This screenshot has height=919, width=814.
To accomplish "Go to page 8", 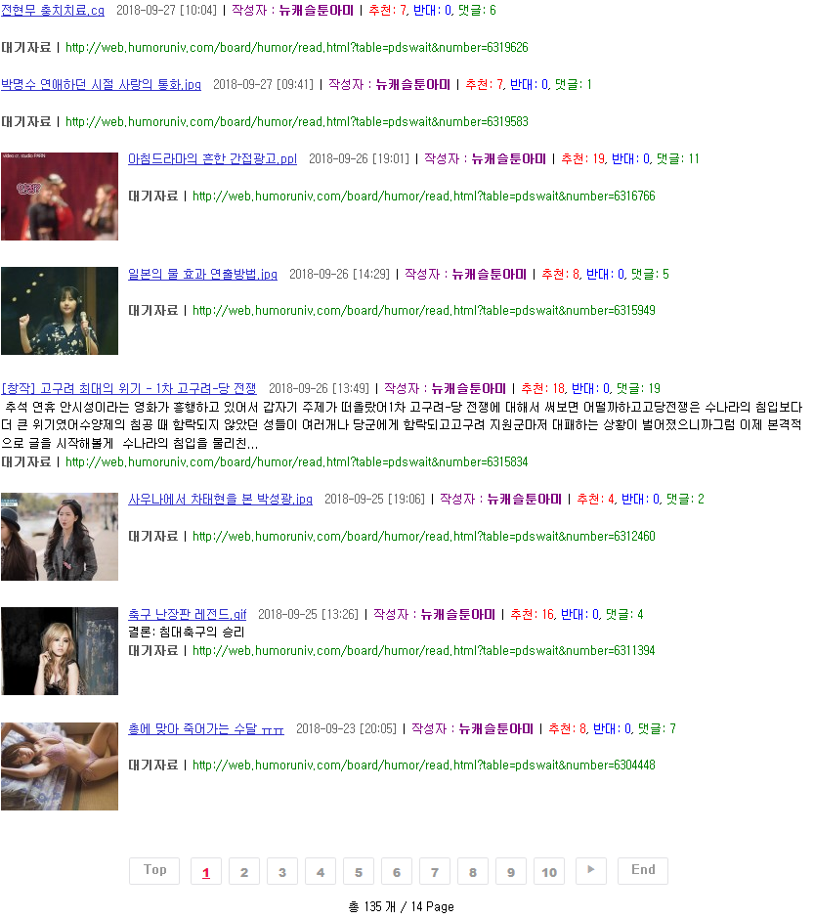I will coord(473,871).
